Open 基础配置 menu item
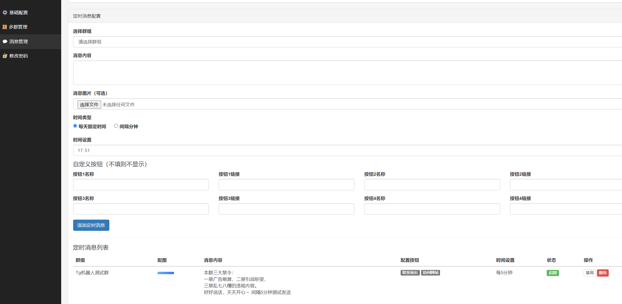 19,13
